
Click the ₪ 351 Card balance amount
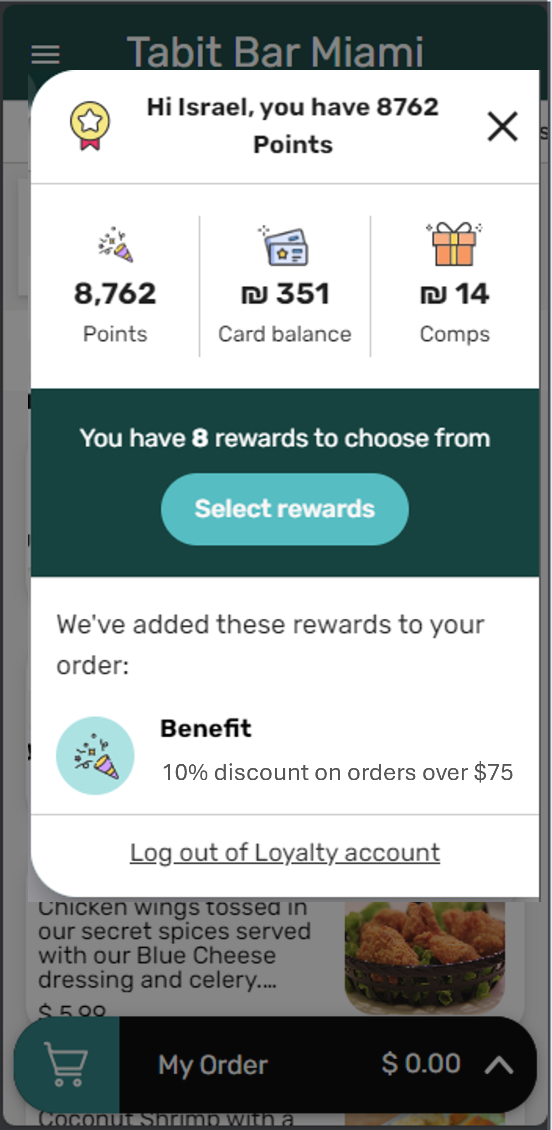pyautogui.click(x=285, y=294)
